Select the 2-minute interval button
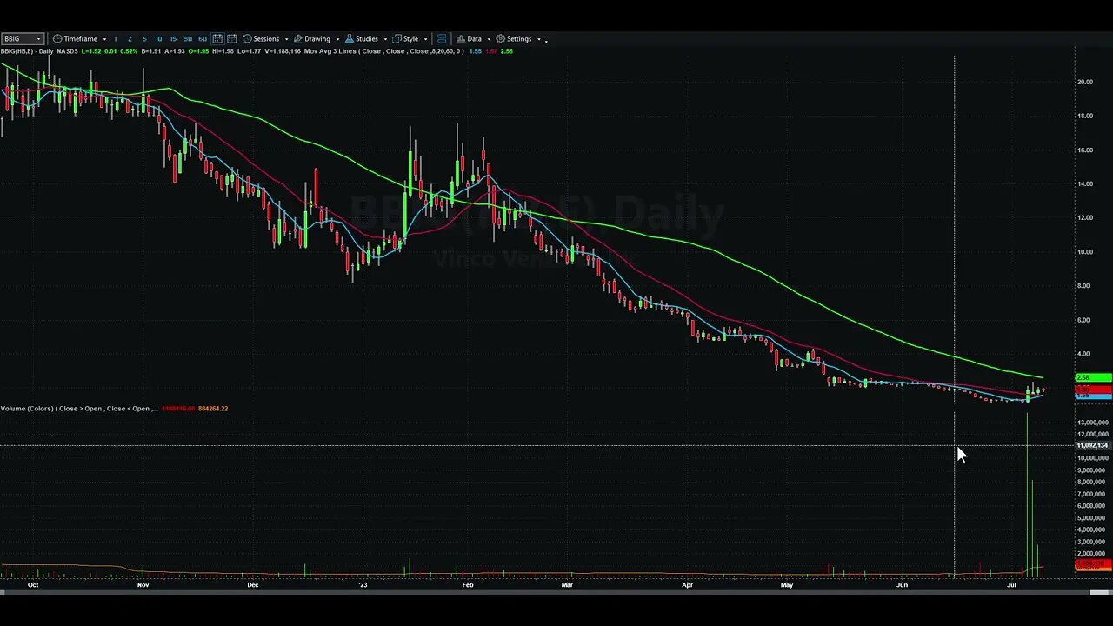The height and width of the screenshot is (626, 1113). point(130,39)
